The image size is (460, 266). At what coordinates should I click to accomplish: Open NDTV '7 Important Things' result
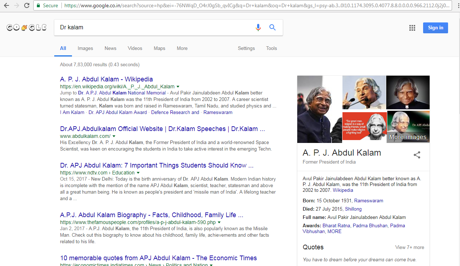(x=157, y=165)
